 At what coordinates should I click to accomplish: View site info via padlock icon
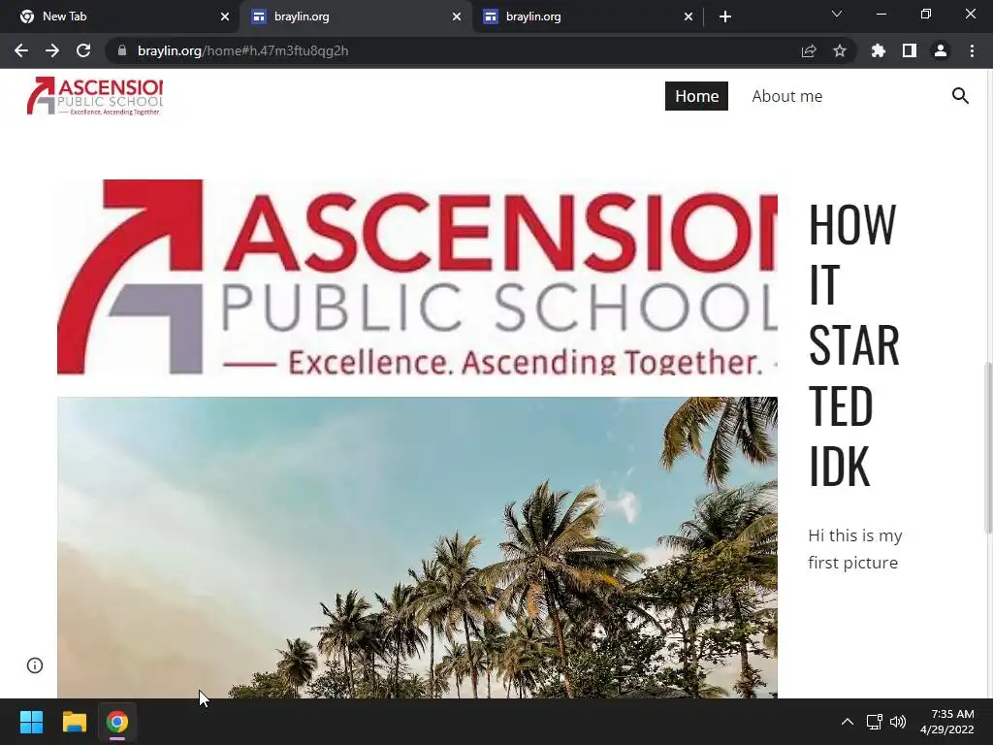[122, 50]
